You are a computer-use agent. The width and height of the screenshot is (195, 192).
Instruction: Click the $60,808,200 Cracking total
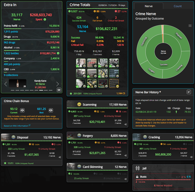[163, 154]
